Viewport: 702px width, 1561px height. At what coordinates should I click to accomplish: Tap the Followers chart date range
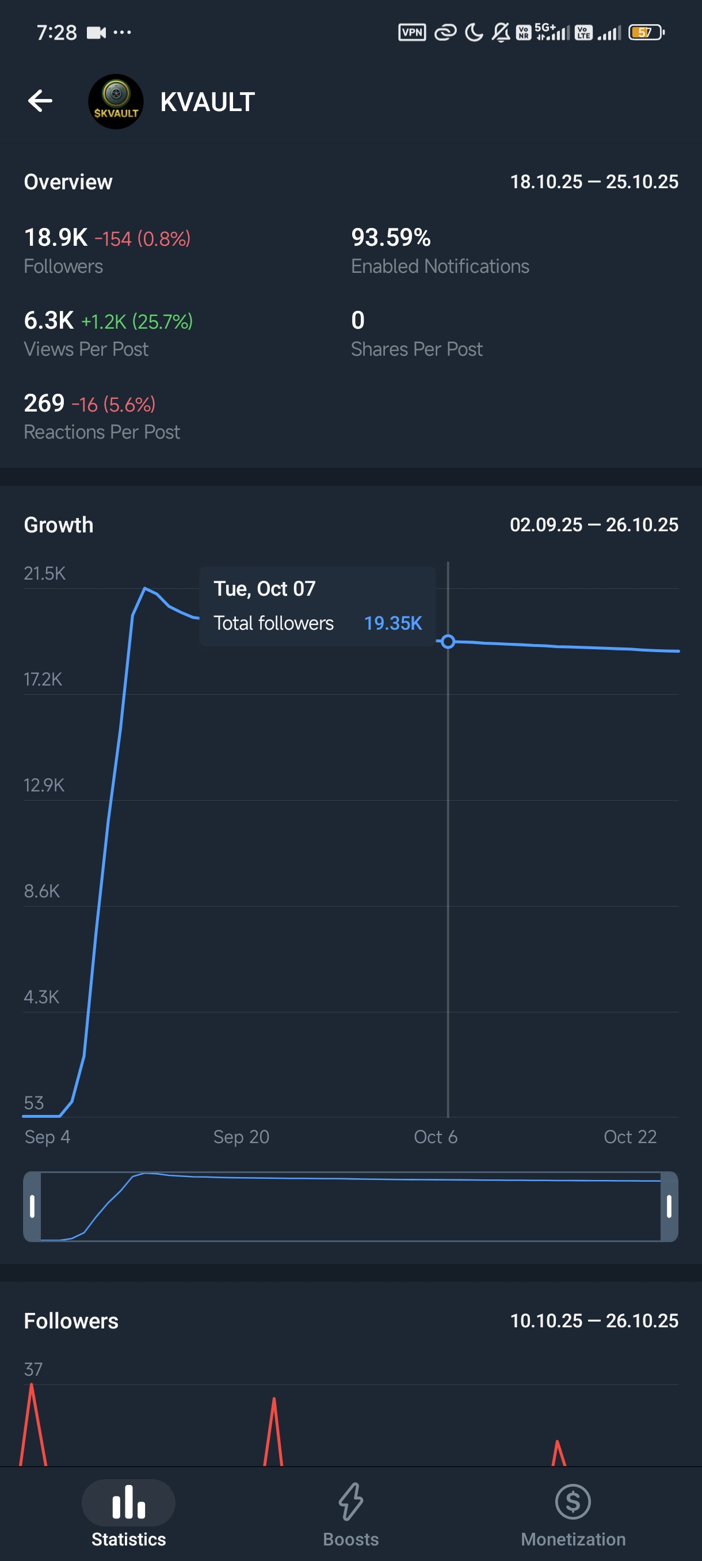[594, 1321]
